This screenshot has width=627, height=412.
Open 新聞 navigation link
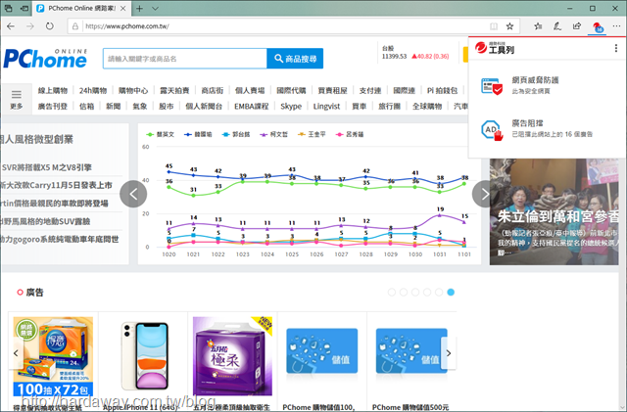[x=114, y=107]
